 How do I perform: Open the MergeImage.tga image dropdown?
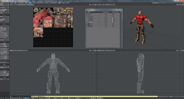click(x=22, y=5)
